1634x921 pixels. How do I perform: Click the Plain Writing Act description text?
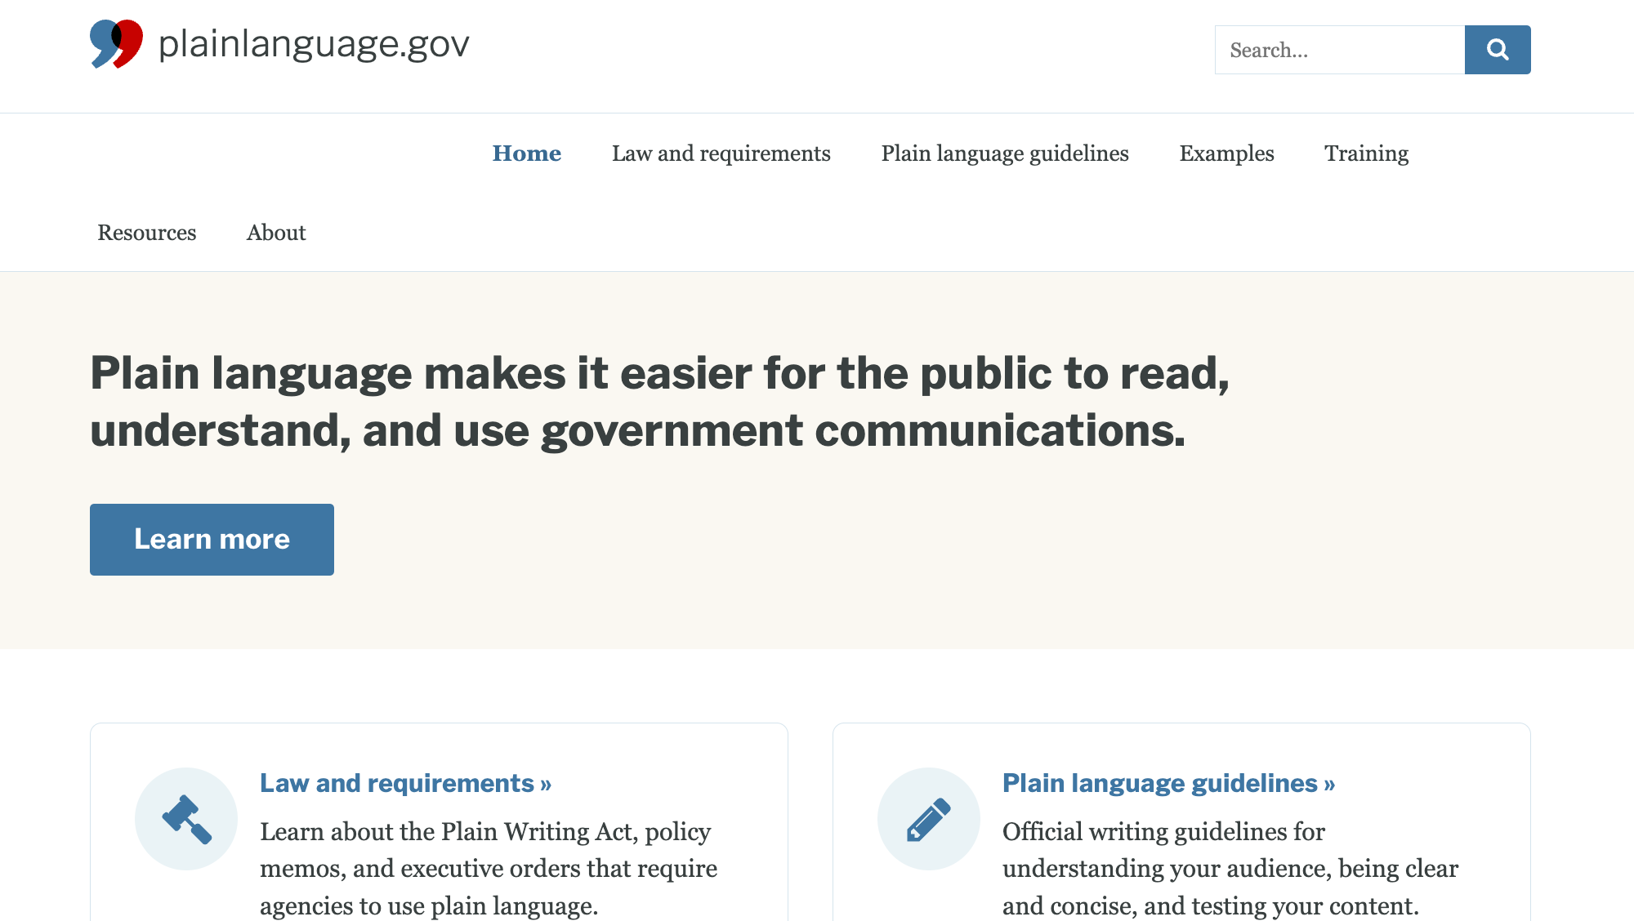(488, 869)
